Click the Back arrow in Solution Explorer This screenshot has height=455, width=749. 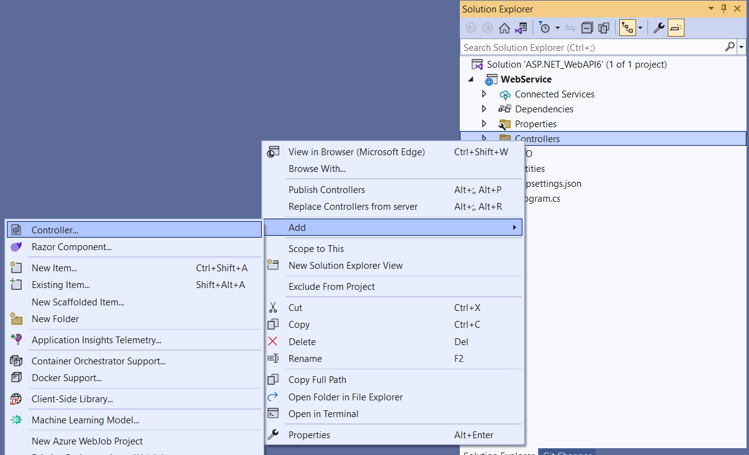point(470,28)
